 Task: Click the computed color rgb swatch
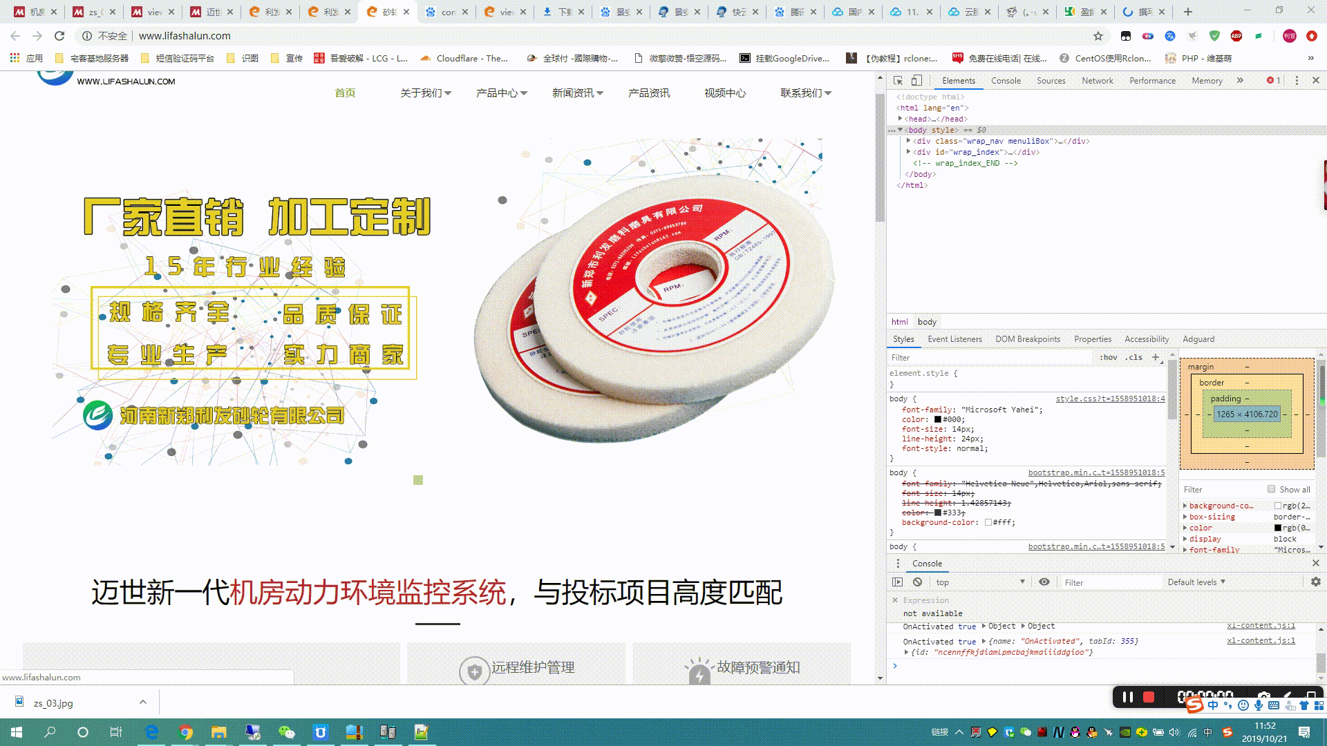pos(1278,528)
